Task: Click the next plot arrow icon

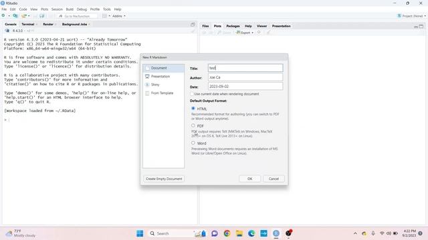Action: (211, 33)
